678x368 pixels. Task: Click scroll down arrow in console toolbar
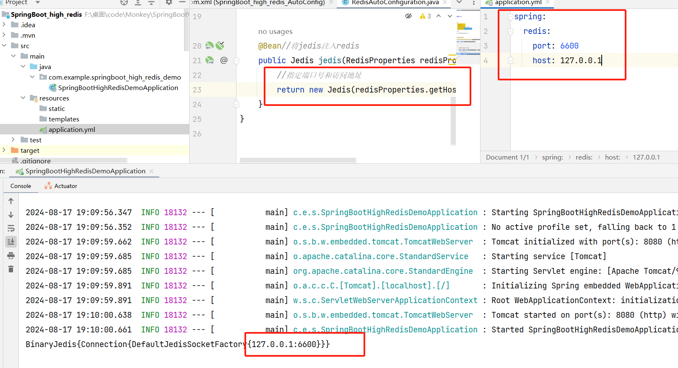[11, 215]
